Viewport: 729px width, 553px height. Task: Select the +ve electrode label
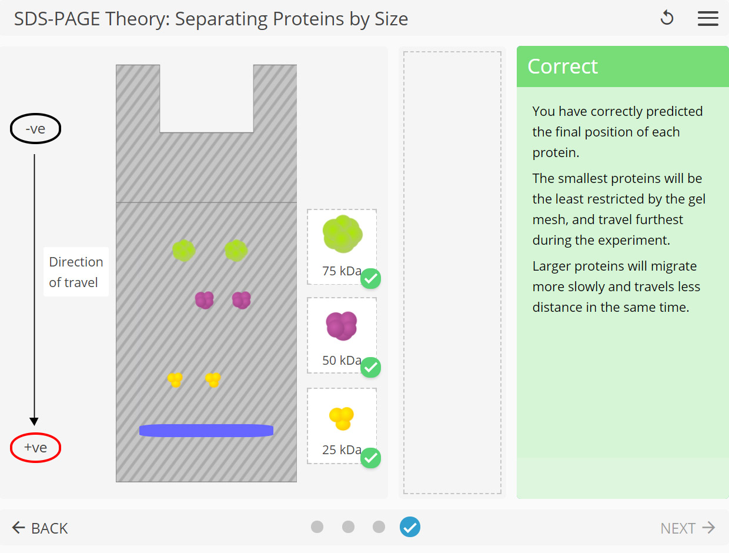pos(35,448)
